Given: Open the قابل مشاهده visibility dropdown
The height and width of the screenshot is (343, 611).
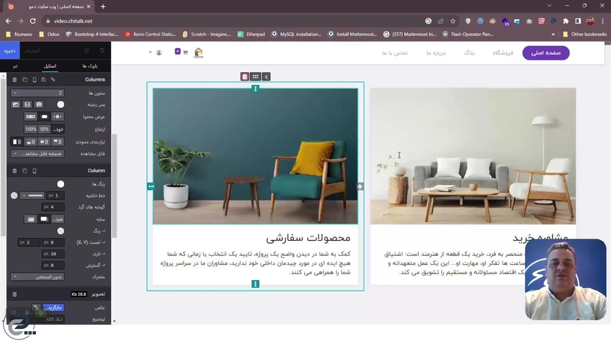Looking at the screenshot, I should click(x=37, y=154).
